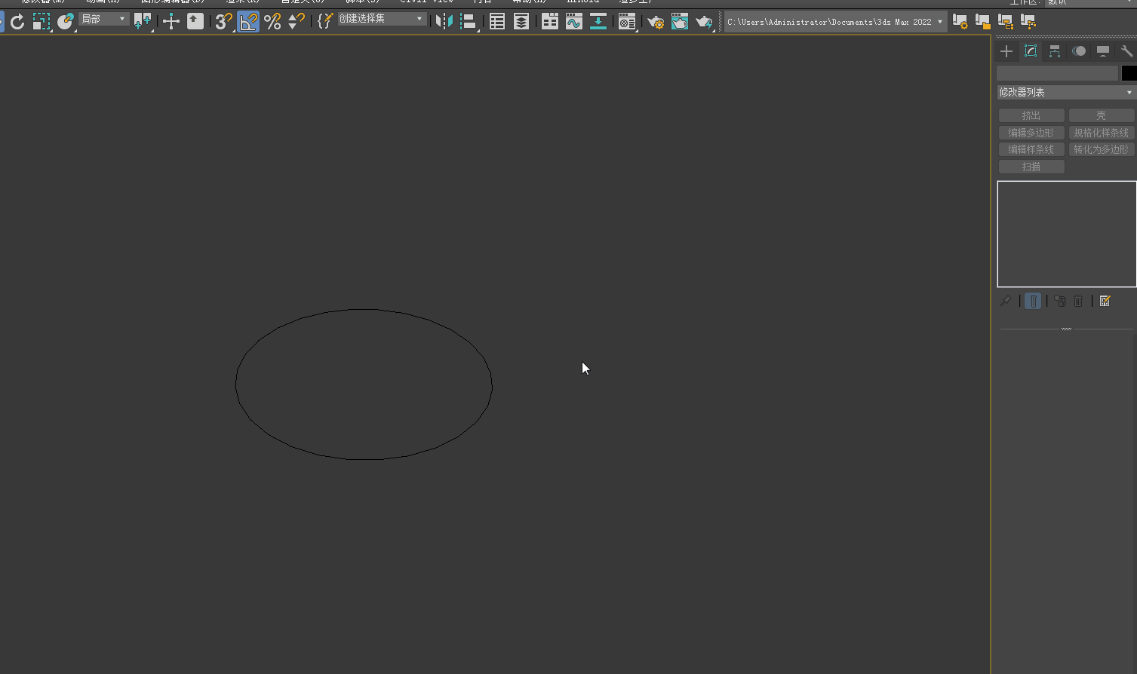Click the fourth project folder icon
This screenshot has width=1137, height=674.
point(1028,22)
